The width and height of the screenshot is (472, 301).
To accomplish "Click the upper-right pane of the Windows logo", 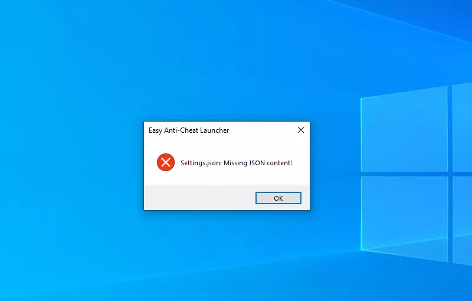I will (x=462, y=126).
